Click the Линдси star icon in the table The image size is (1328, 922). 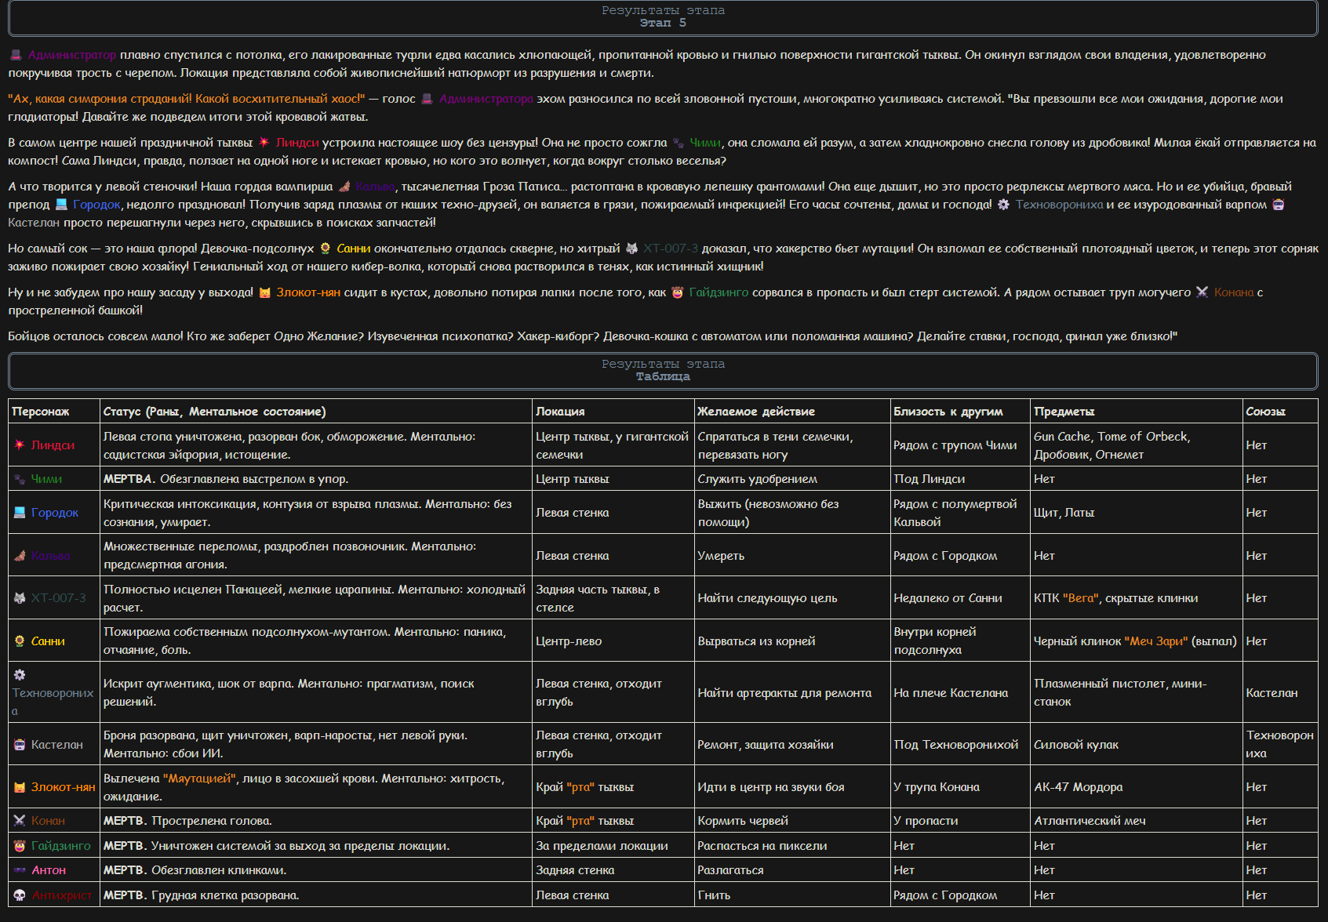pyautogui.click(x=20, y=445)
